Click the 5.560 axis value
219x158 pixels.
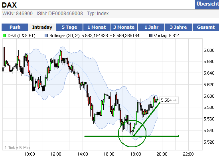click(209, 119)
